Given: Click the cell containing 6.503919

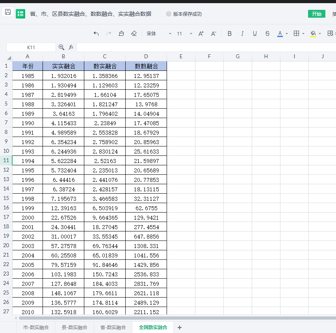Looking at the screenshot, I should click(105, 208).
